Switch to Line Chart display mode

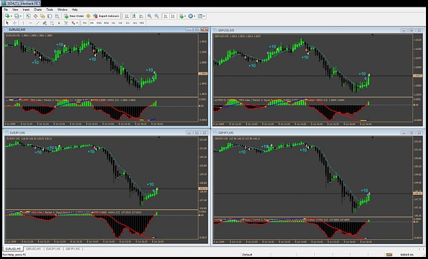[x=141, y=16]
